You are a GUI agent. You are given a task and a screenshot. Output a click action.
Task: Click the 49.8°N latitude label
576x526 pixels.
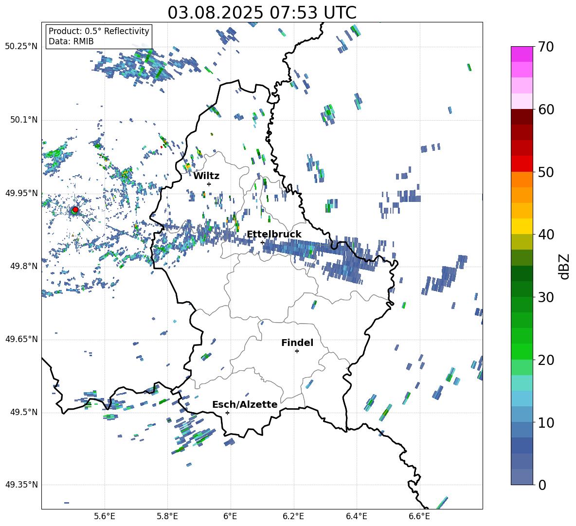pos(23,266)
